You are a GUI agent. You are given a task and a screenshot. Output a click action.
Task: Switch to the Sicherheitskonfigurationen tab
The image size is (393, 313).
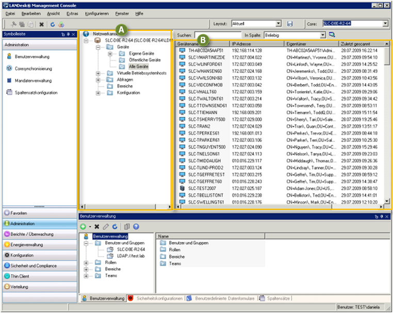156,299
